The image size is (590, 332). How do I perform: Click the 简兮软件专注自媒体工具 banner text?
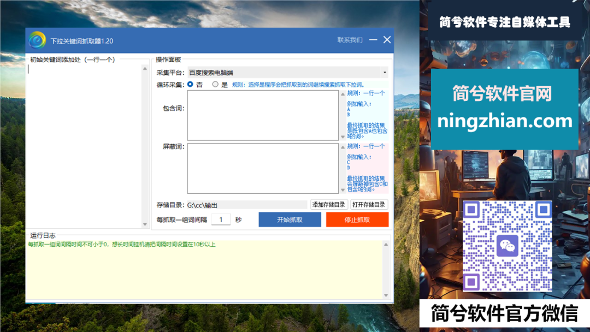click(x=505, y=22)
